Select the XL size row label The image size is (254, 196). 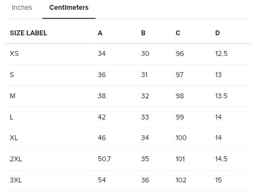pos(14,138)
